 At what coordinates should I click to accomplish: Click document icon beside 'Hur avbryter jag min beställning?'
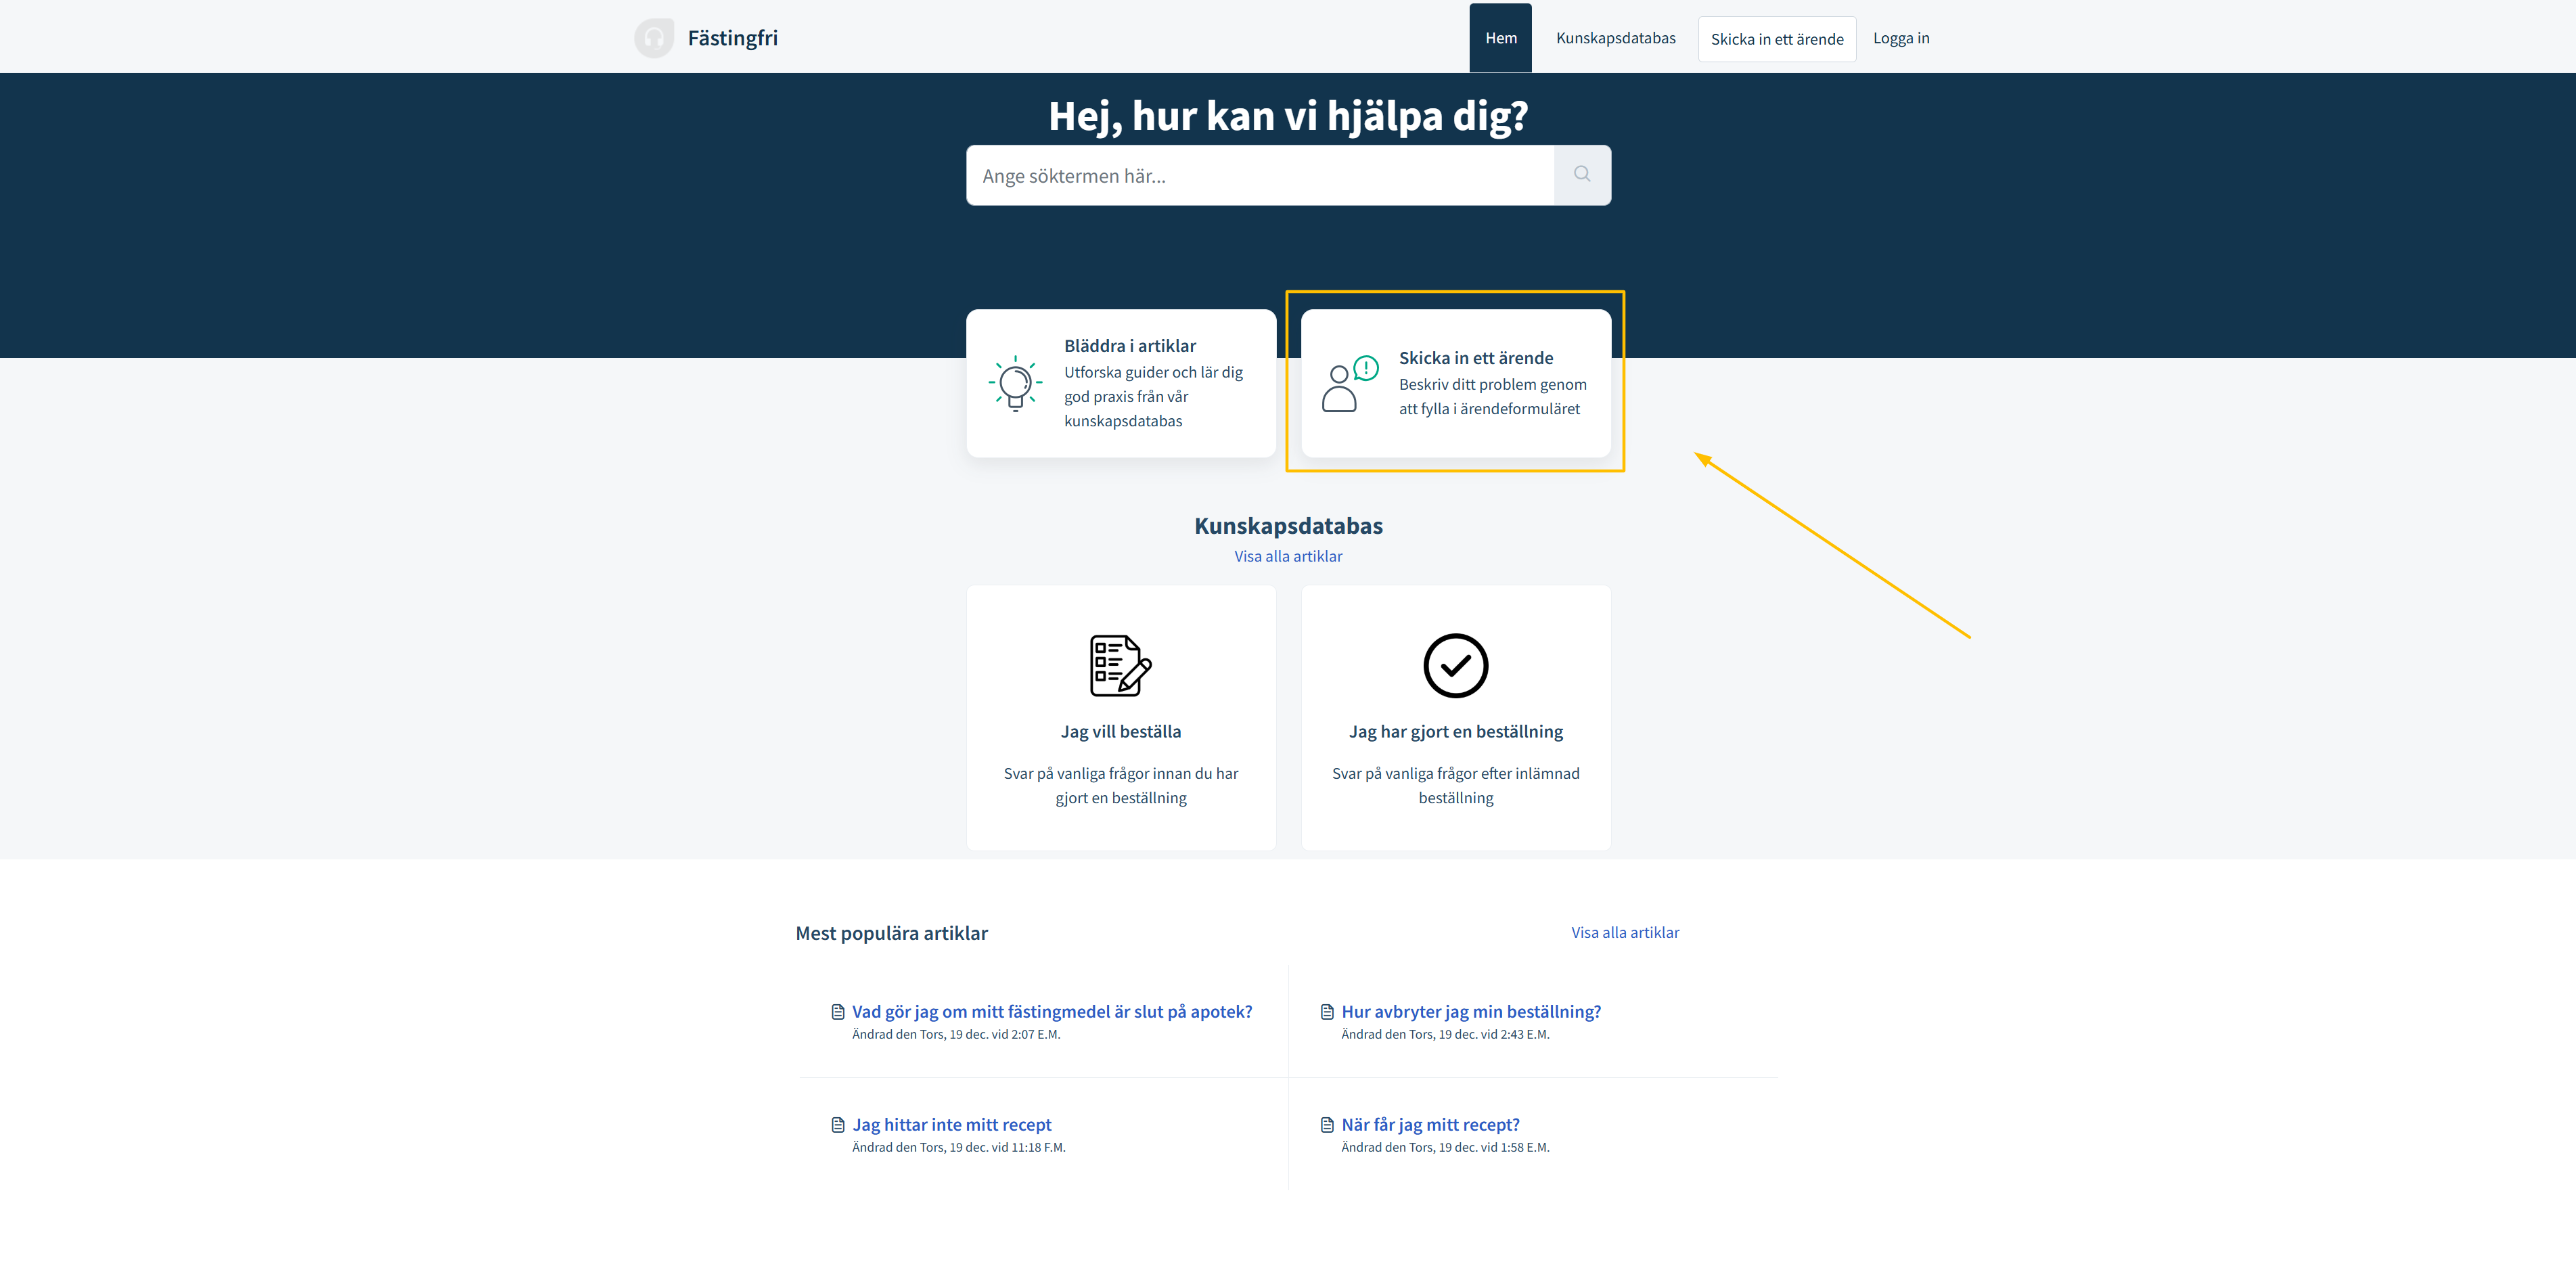point(1327,1012)
